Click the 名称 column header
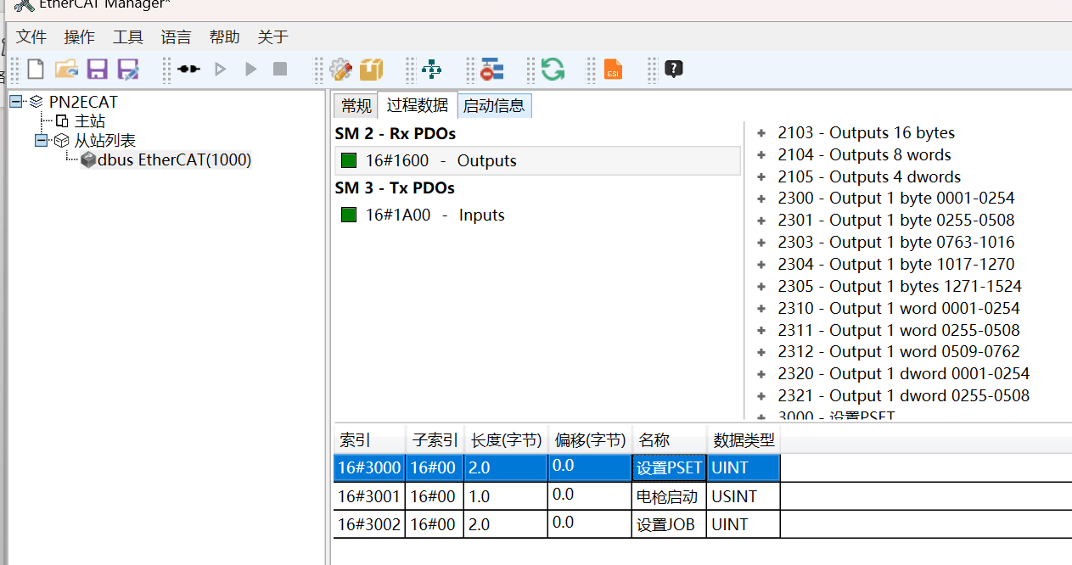 tap(669, 440)
